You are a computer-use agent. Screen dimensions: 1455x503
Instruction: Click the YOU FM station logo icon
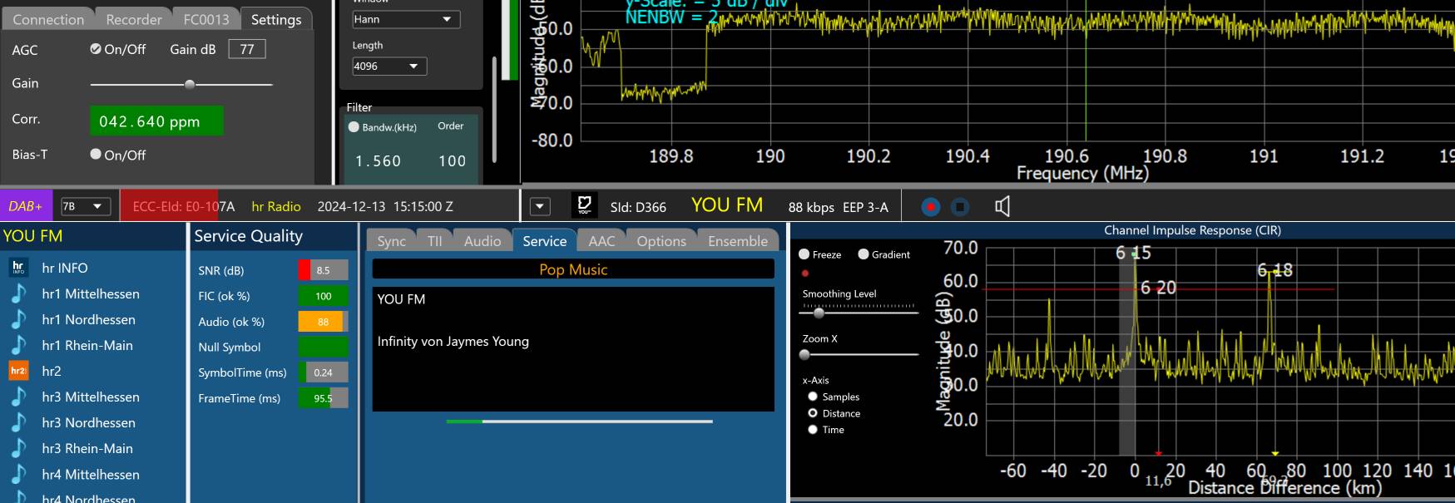[x=584, y=206]
